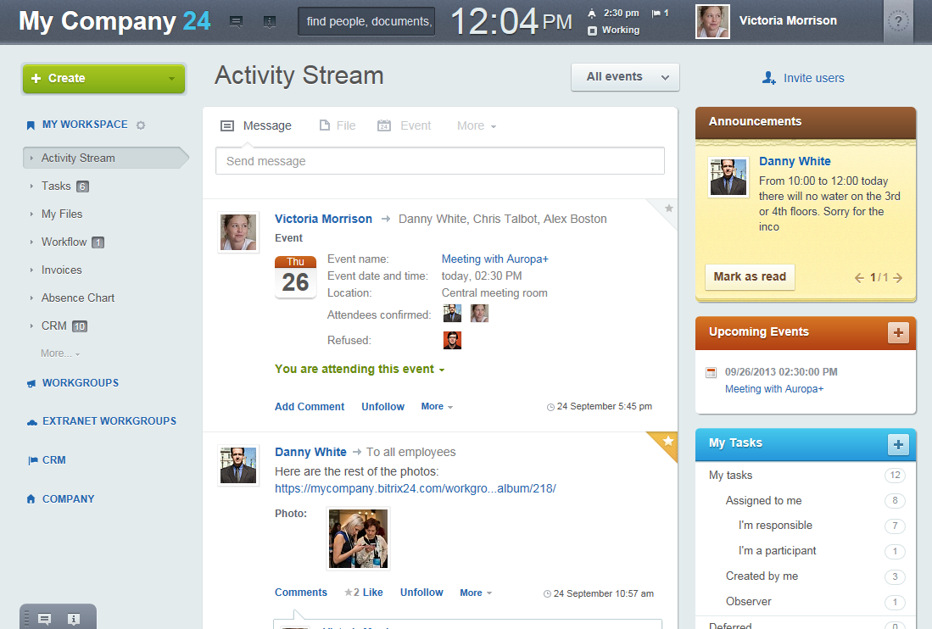Go to next announcement with right arrow

click(898, 277)
